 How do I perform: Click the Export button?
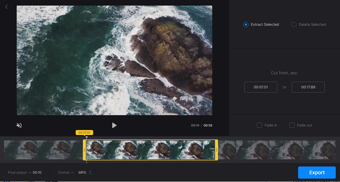coord(317,172)
